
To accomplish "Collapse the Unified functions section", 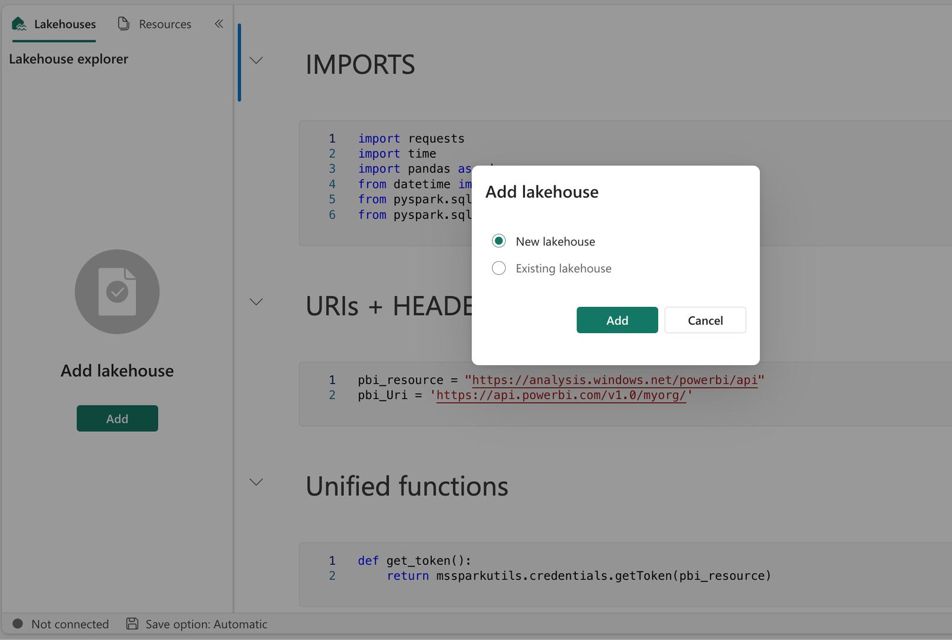I will pos(256,482).
